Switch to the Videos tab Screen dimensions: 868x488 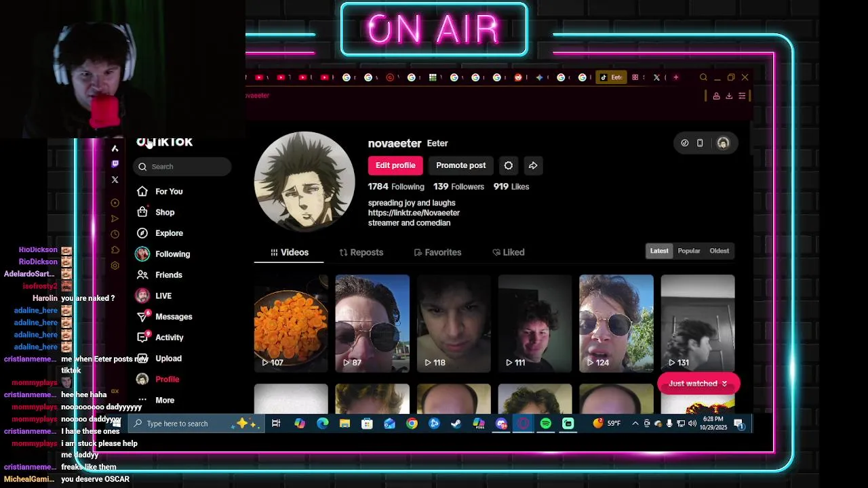(290, 252)
